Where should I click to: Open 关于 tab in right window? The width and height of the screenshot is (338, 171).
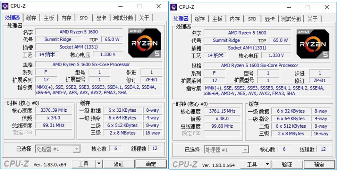click(312, 19)
